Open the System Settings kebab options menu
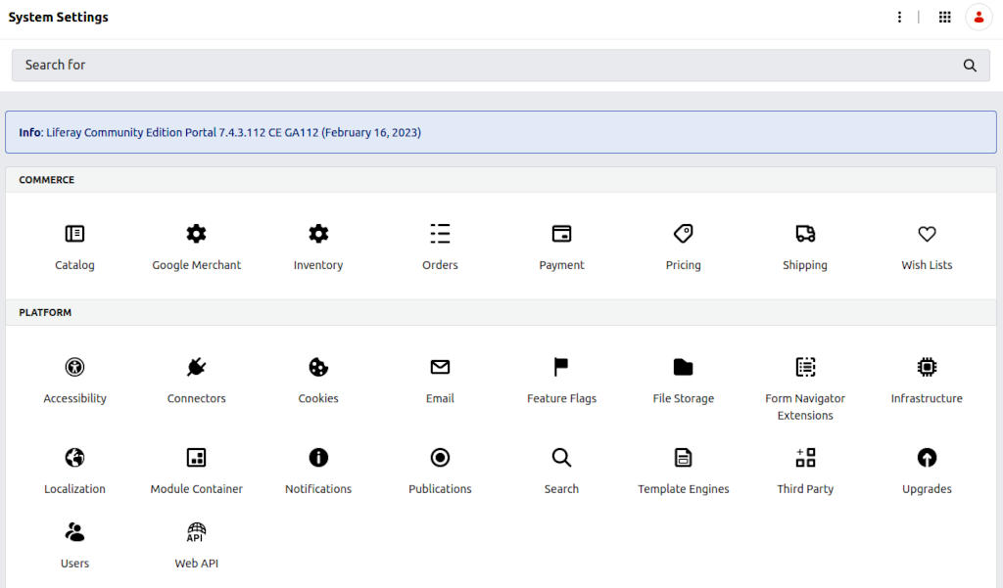Viewport: 1003px width, 588px height. point(899,18)
